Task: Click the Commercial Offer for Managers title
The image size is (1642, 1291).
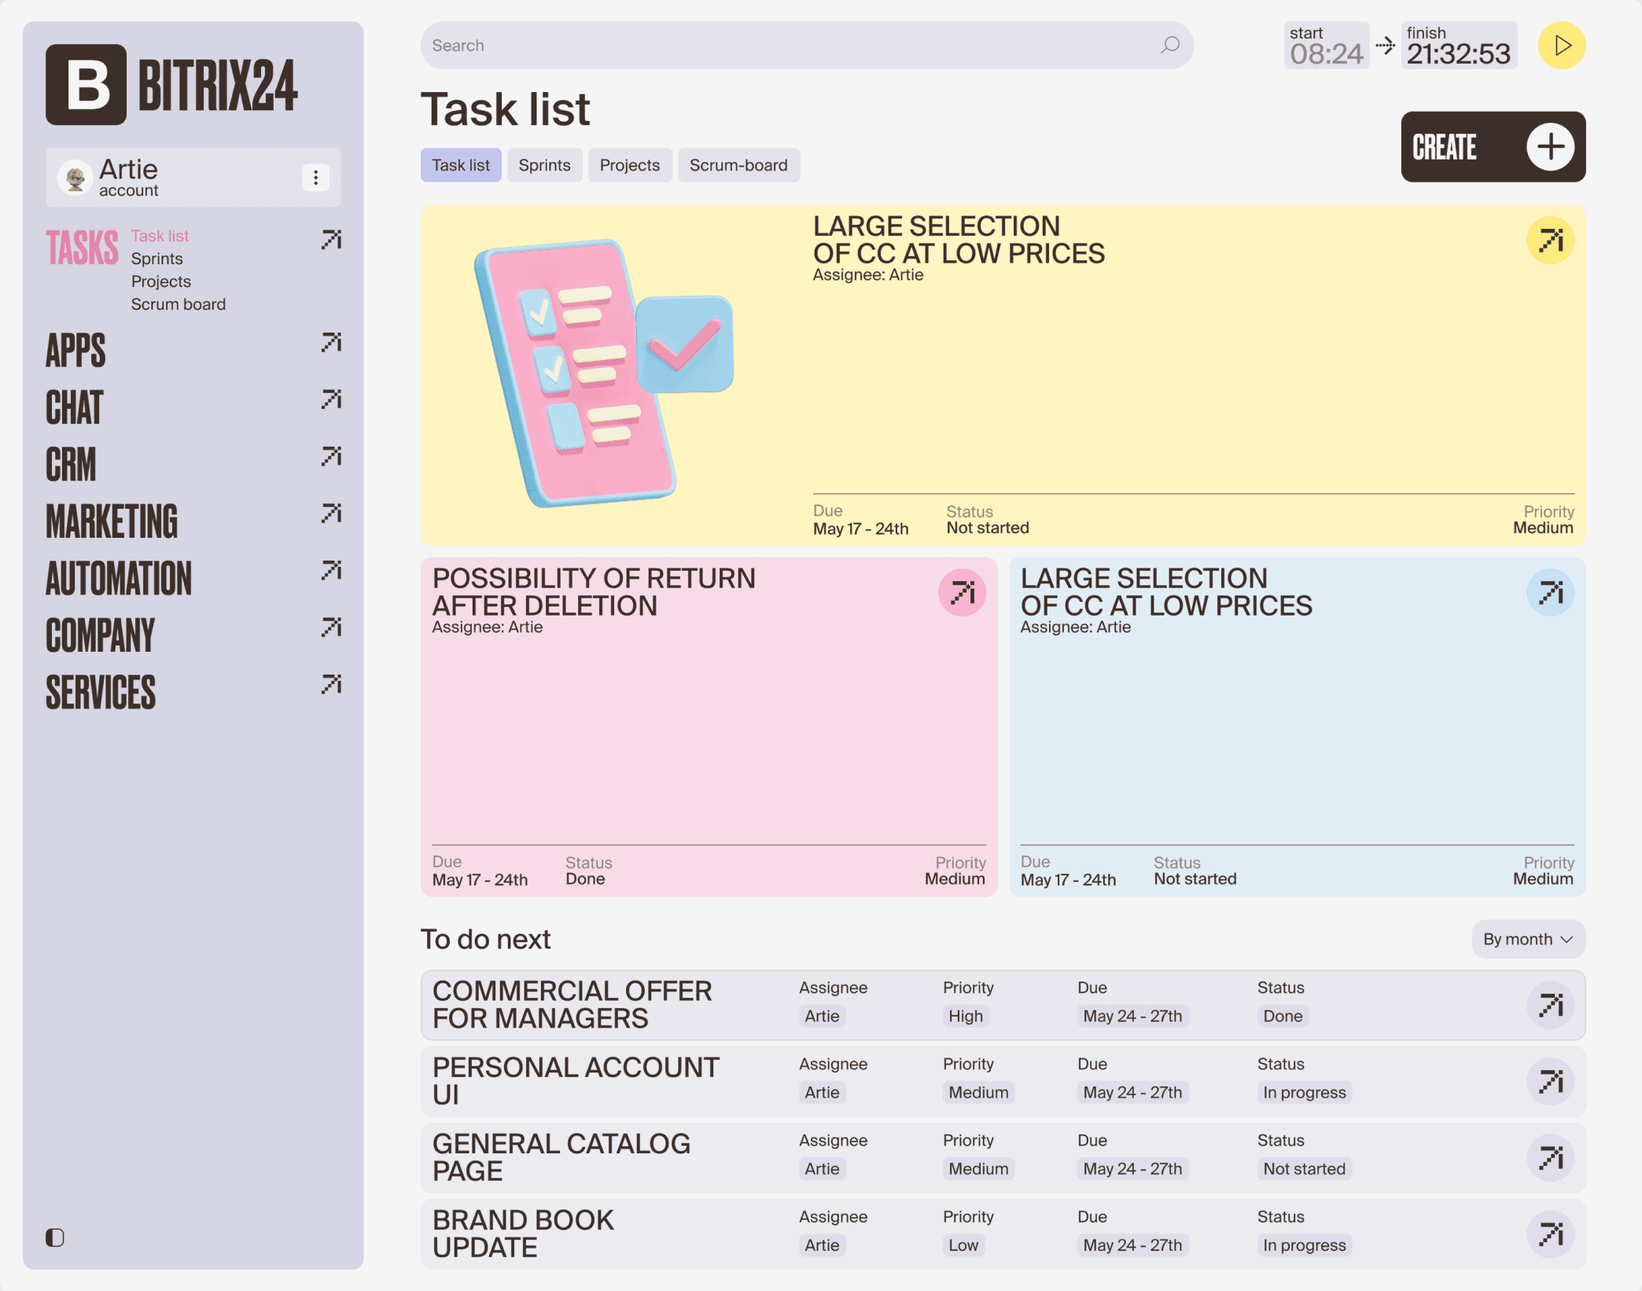Action: 572,1005
